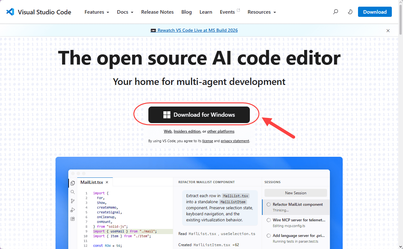
Task: Click the 'import { Item }' code line
Action: [122, 236]
